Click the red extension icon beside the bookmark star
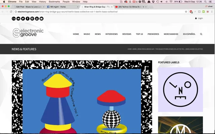Screen dimensions: 215x134 (x=191, y=12)
